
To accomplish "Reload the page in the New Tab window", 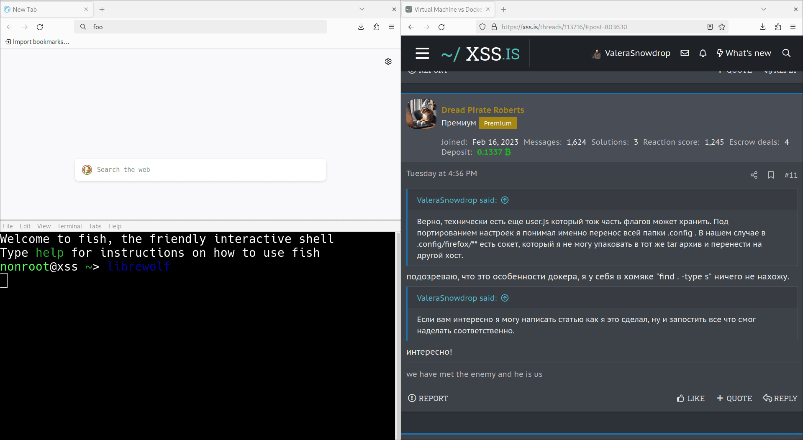I will click(x=40, y=27).
